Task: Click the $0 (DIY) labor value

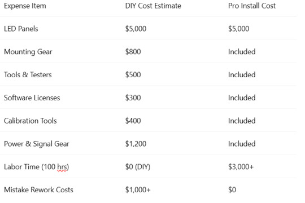Action: point(138,167)
